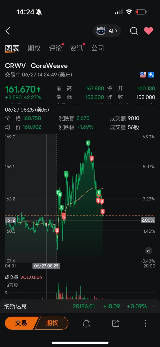
Task: Switch to the 评论 tab
Action: [55, 48]
